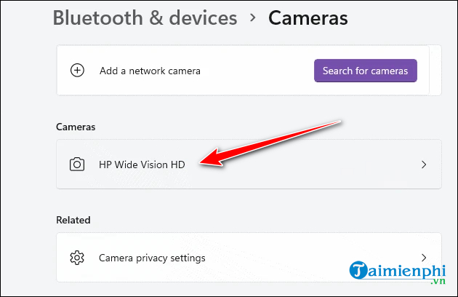This screenshot has height=297, width=458.
Task: Open the HP Wide Vision HD camera
Action: [x=249, y=165]
